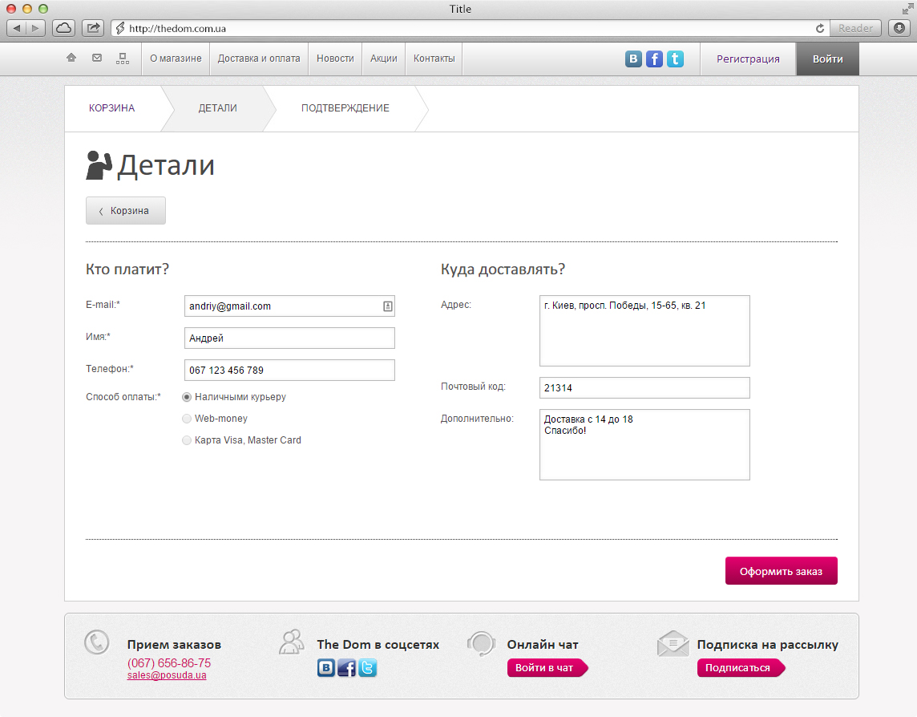This screenshot has width=917, height=717.
Task: Click the footer Twitter icon
Action: [368, 667]
